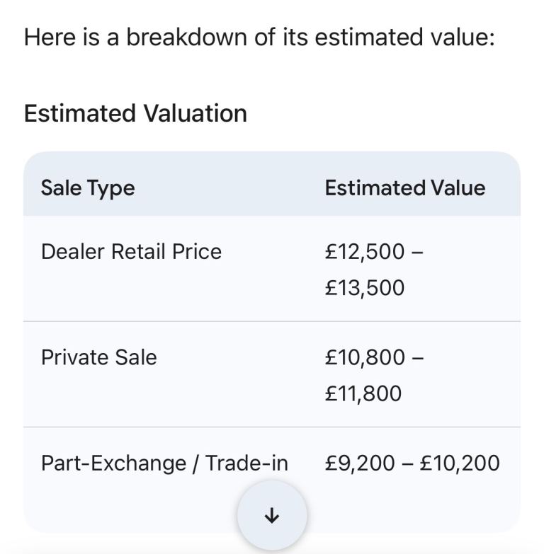This screenshot has height=554, width=544.
Task: Click the £11,800 upper private sale value
Action: tap(363, 393)
